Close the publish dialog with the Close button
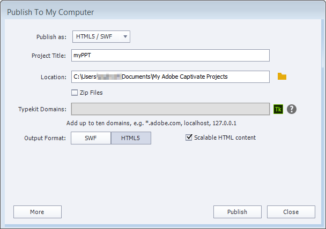Image resolution: width=326 pixels, height=229 pixels. coord(291,212)
